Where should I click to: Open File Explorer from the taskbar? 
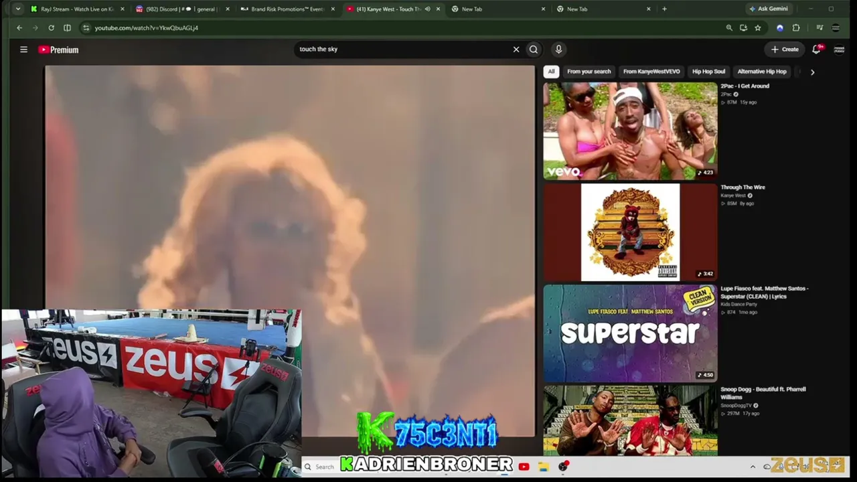[543, 467]
